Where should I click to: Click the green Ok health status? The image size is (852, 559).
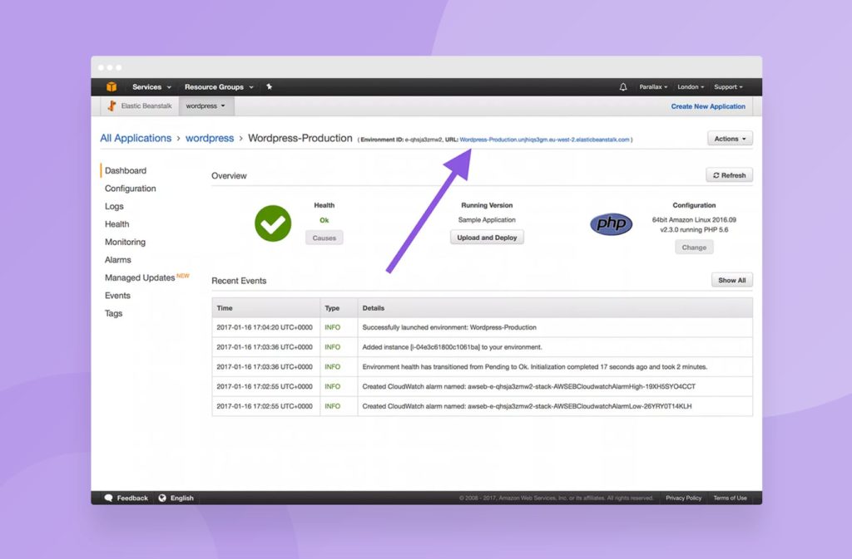(324, 220)
